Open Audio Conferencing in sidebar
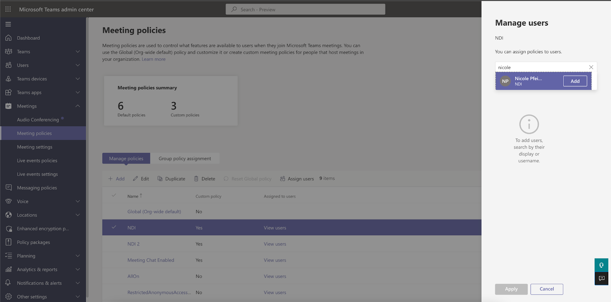 [x=38, y=120]
